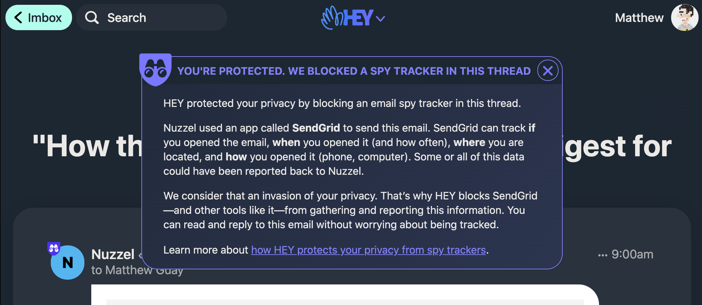Open the link about HEY spy tracker protection
This screenshot has width=702, height=305.
[x=368, y=250]
